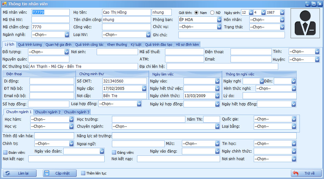Viewport: 324px width, 179px height.
Task: Expand the Hôn nhân dropdown
Action: point(282,20)
